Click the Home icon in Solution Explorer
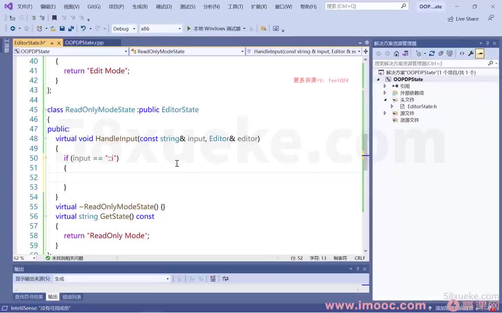The image size is (502, 313). point(397,53)
